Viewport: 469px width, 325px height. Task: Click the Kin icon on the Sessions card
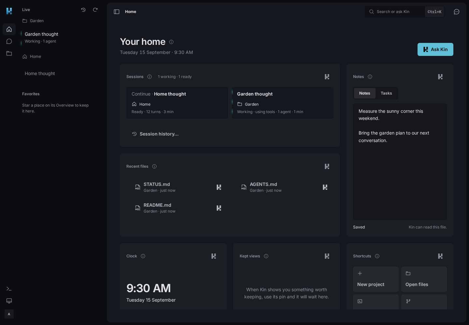pyautogui.click(x=327, y=77)
